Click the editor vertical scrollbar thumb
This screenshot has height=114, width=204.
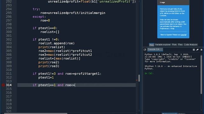tap(139, 78)
